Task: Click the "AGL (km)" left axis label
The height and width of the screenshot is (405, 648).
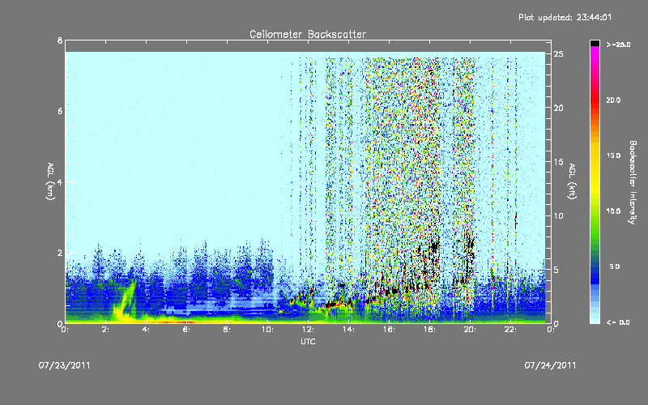Action: pyautogui.click(x=50, y=181)
